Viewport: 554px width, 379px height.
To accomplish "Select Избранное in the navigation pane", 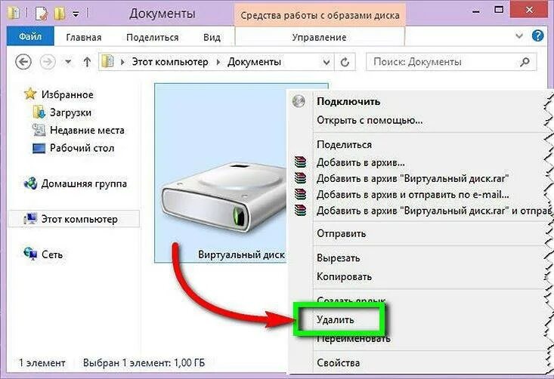I will 67,94.
